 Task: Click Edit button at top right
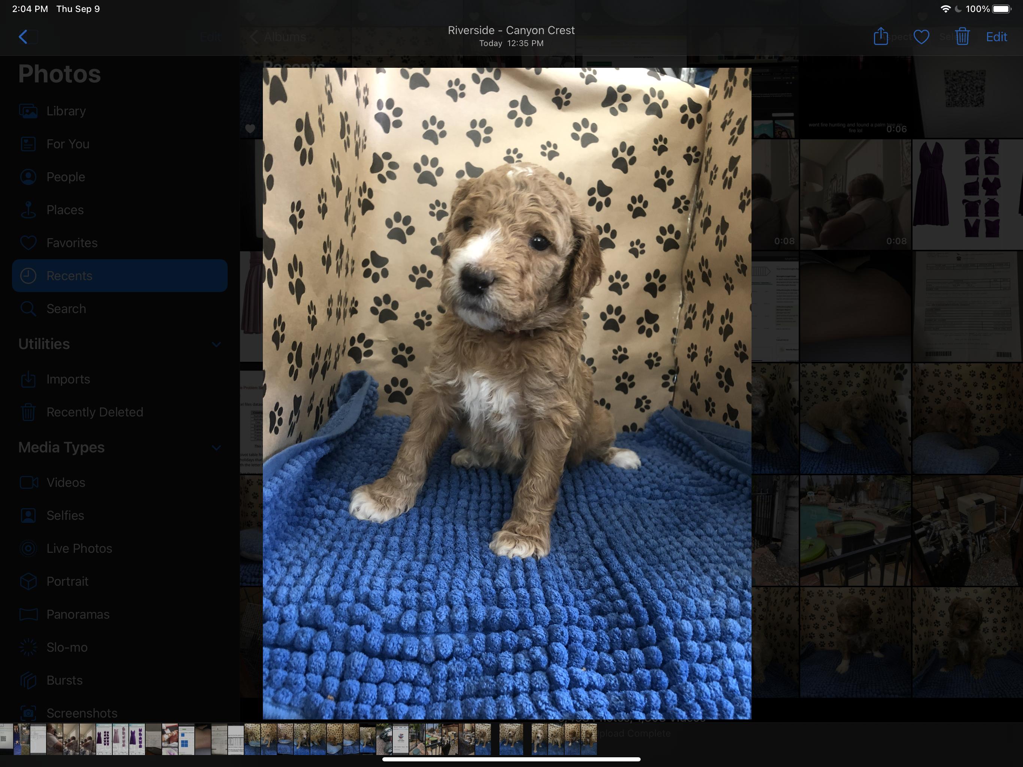996,37
